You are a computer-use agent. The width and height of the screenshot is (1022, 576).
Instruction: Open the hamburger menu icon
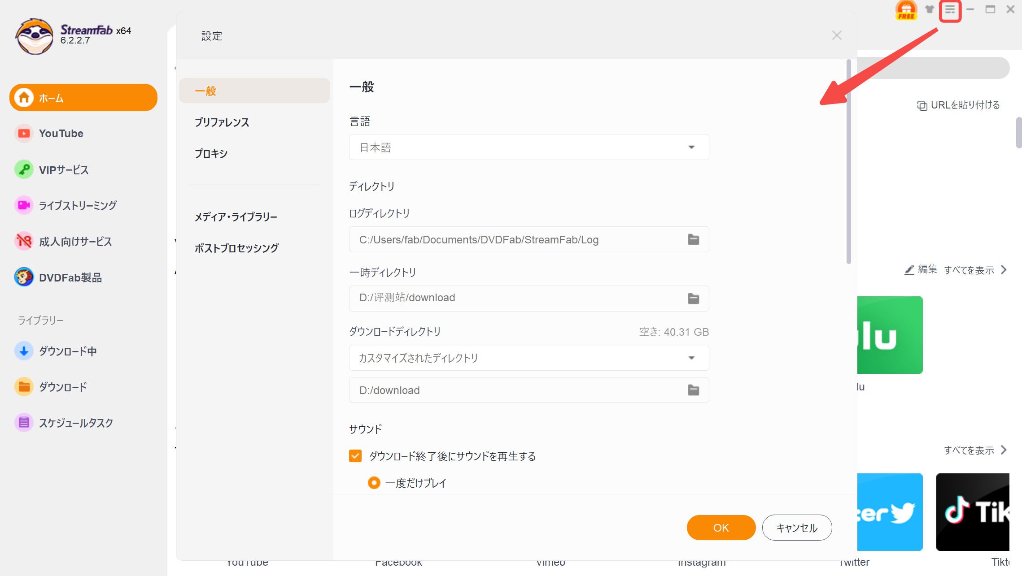(950, 10)
